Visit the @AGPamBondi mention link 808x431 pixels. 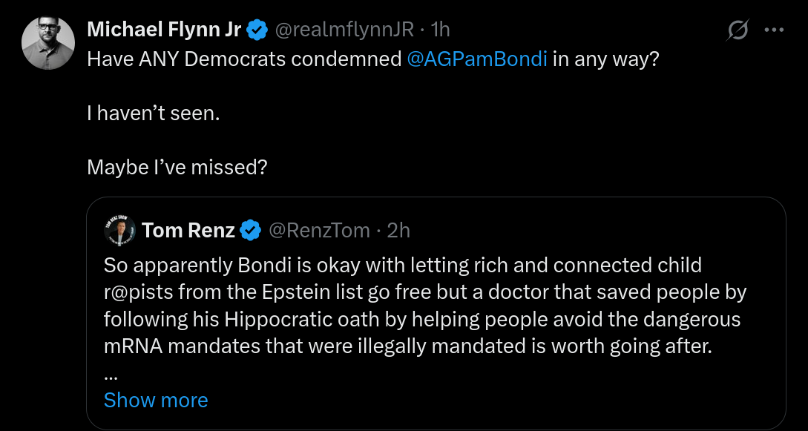point(476,60)
